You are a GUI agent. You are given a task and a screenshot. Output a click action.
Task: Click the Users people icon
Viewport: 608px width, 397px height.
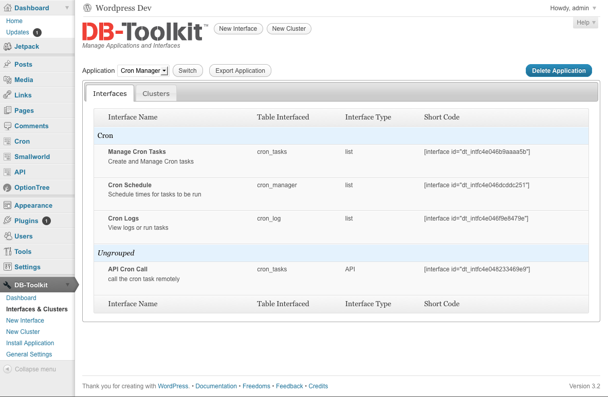point(7,236)
